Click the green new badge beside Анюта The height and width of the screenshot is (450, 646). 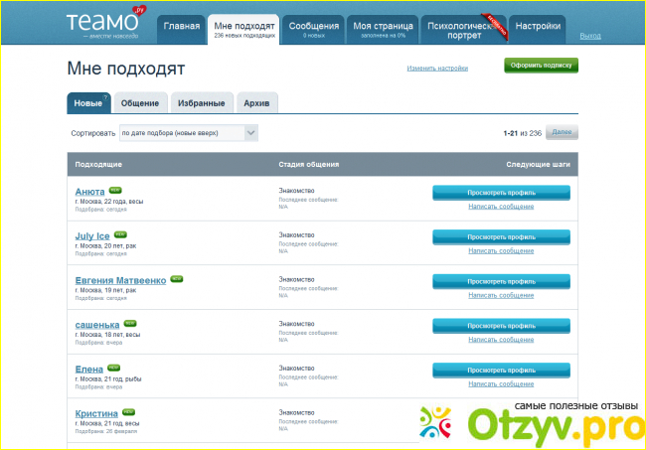pyautogui.click(x=115, y=189)
